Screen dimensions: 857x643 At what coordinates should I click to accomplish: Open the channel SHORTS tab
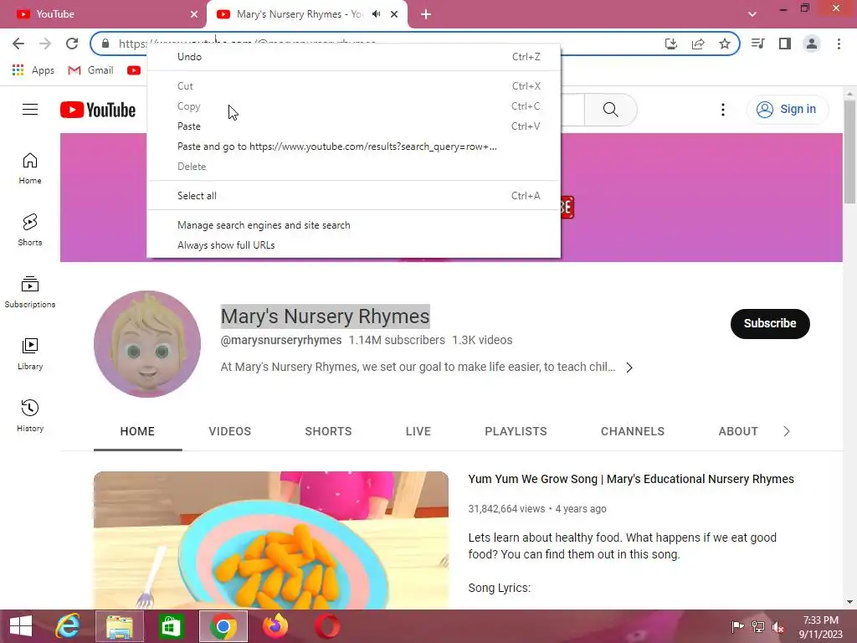coord(328,431)
